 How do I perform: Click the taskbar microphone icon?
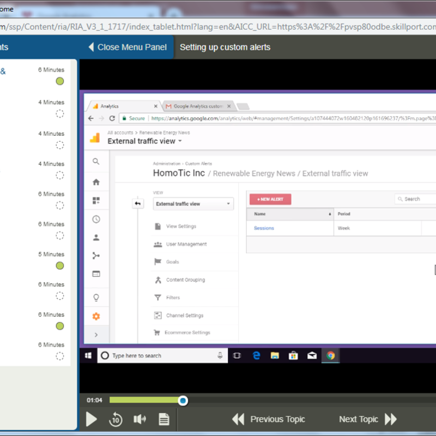click(x=220, y=356)
